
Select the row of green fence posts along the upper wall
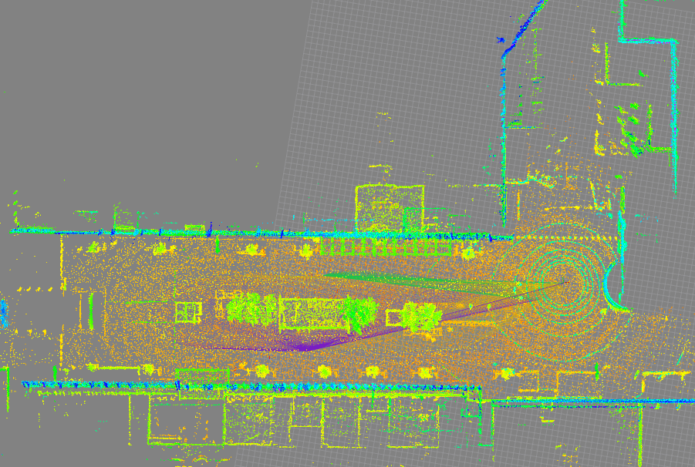(x=386, y=248)
